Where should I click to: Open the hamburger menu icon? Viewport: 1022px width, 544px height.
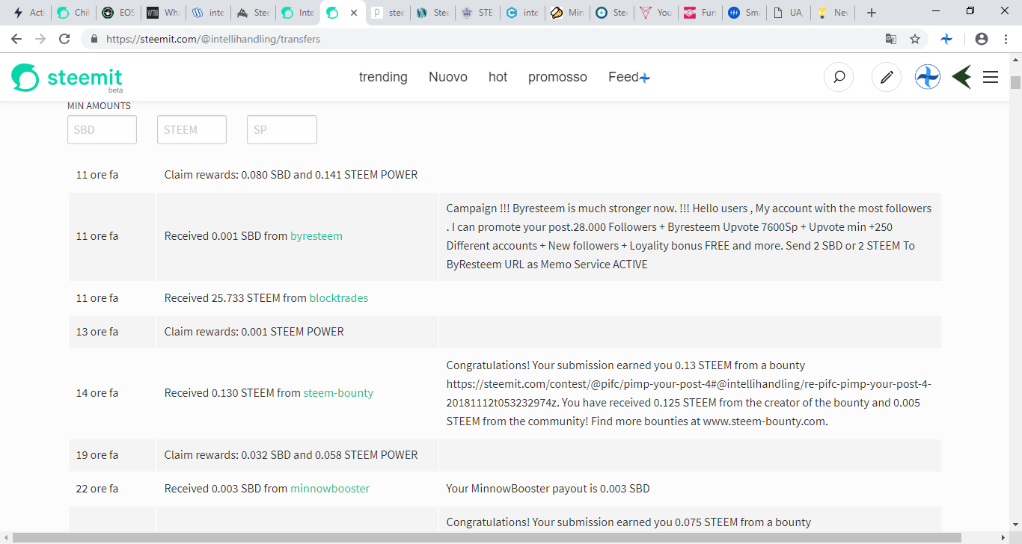(x=991, y=77)
